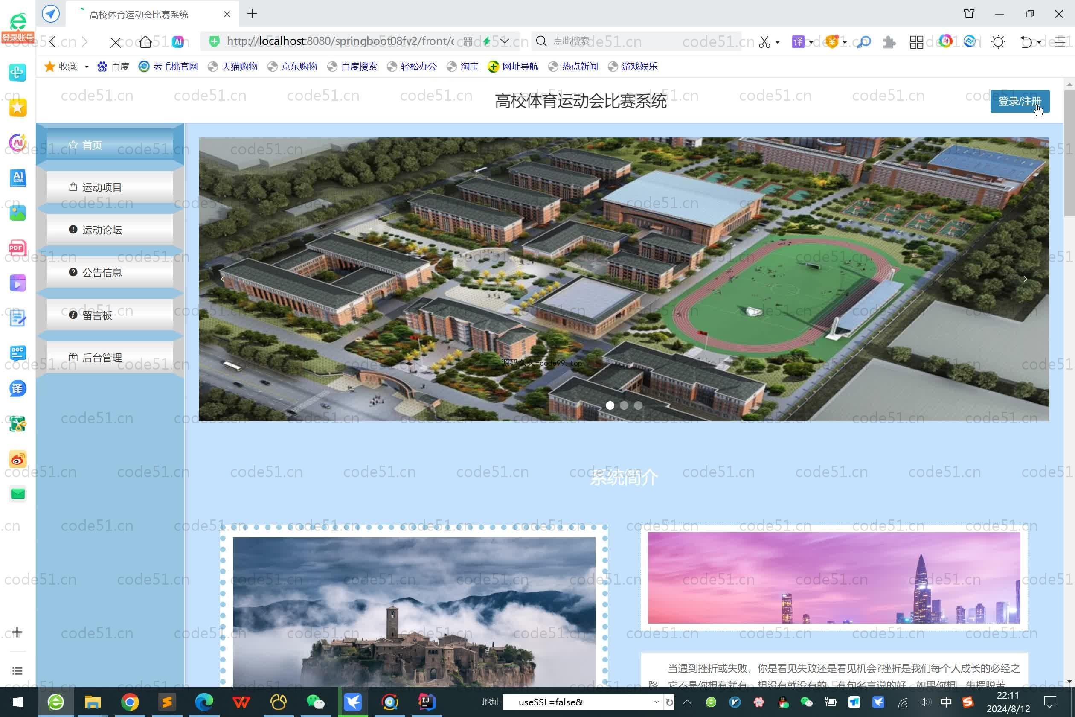Open a new browser tab
This screenshot has width=1075, height=717.
tap(252, 14)
